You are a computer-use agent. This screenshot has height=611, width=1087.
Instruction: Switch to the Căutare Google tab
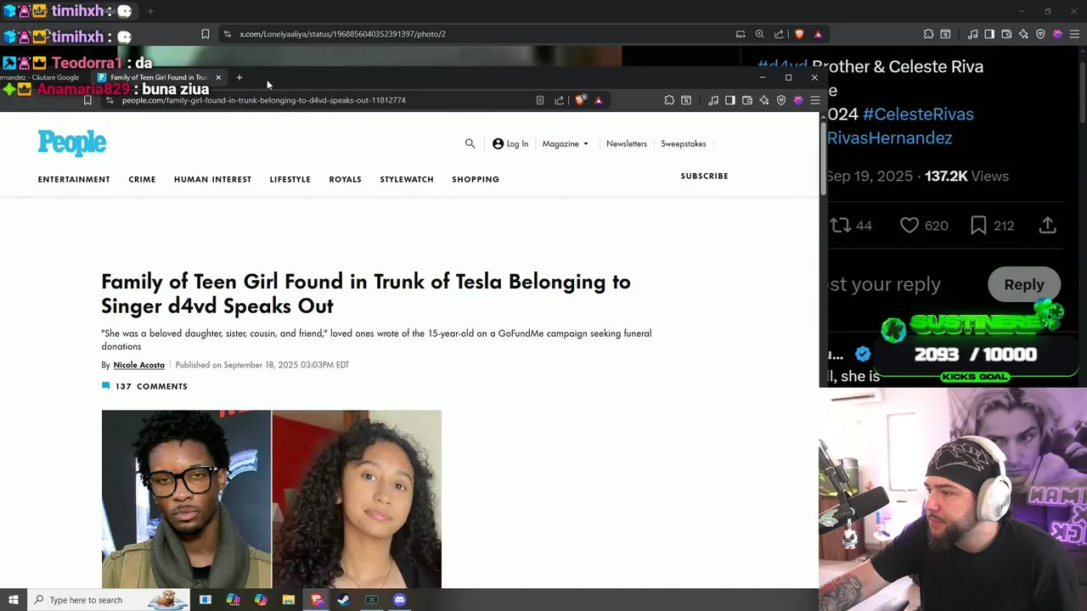39,77
